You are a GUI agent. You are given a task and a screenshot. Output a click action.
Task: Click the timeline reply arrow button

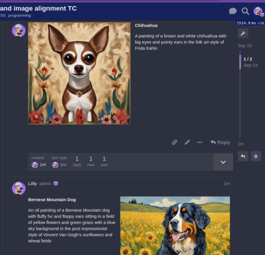click(243, 156)
